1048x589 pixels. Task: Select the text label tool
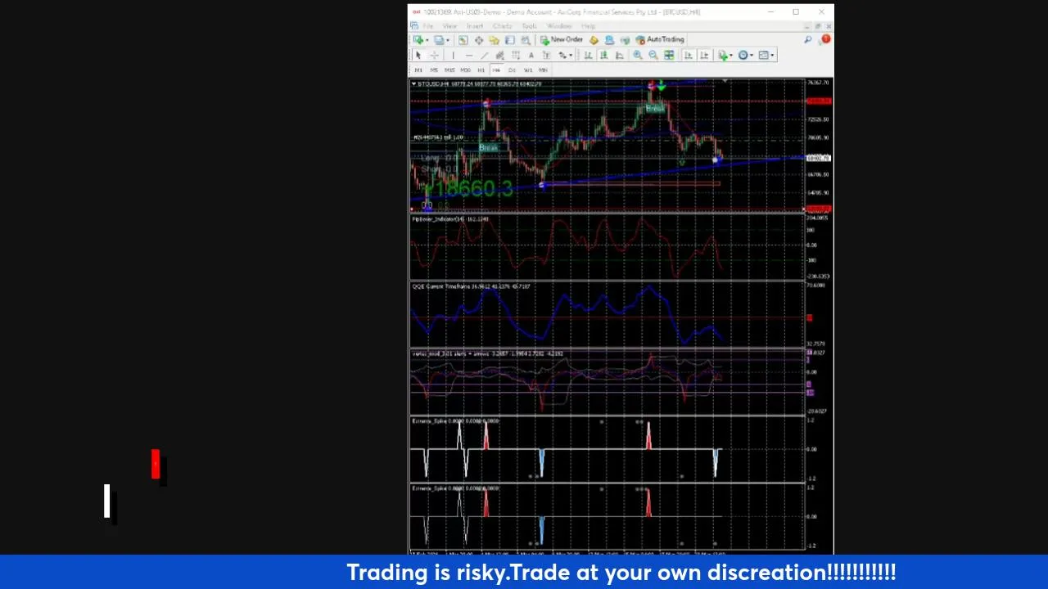tap(546, 55)
